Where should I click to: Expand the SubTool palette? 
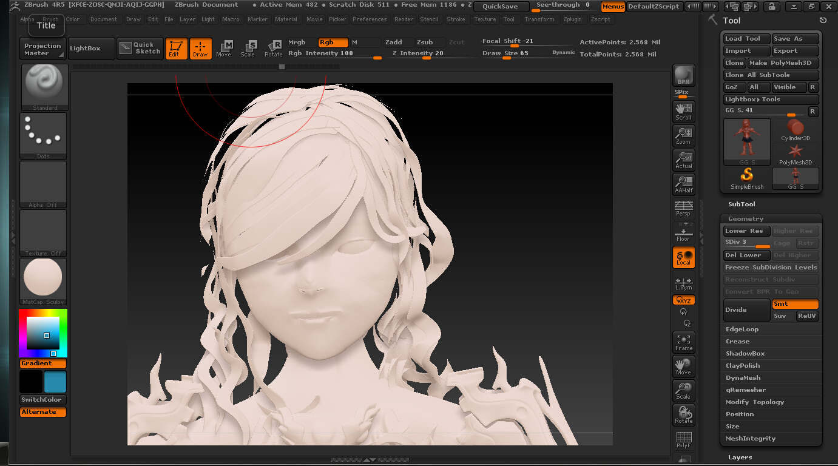tap(742, 204)
